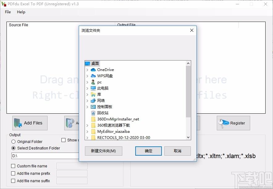This screenshot has height=189, width=273.
Task: Click the Add Files book icon
Action: 18,123
